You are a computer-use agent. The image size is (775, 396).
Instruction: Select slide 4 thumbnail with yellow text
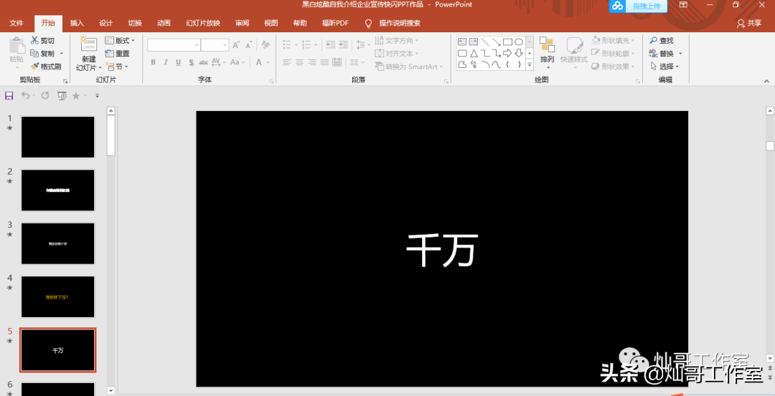pos(58,297)
